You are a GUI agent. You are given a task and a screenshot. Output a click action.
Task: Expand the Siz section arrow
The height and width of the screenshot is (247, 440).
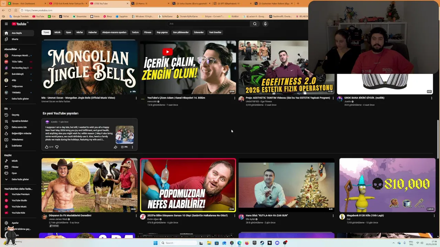(x=10, y=109)
